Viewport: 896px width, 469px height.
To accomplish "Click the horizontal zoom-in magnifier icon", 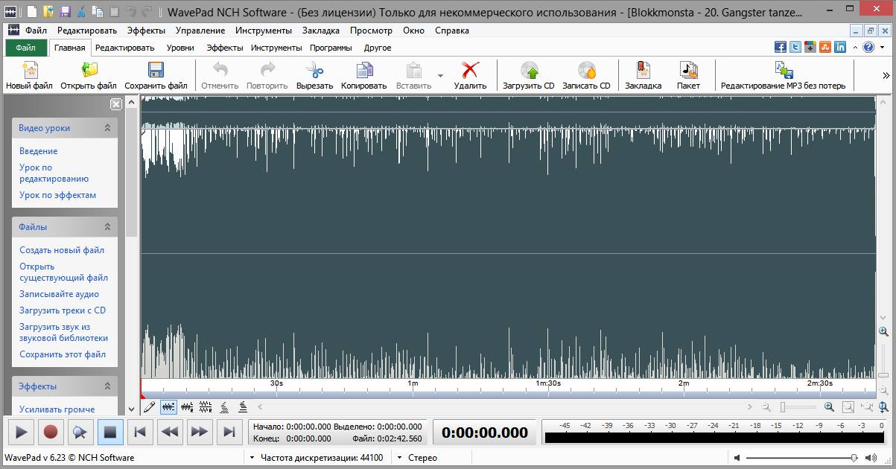I will 829,407.
